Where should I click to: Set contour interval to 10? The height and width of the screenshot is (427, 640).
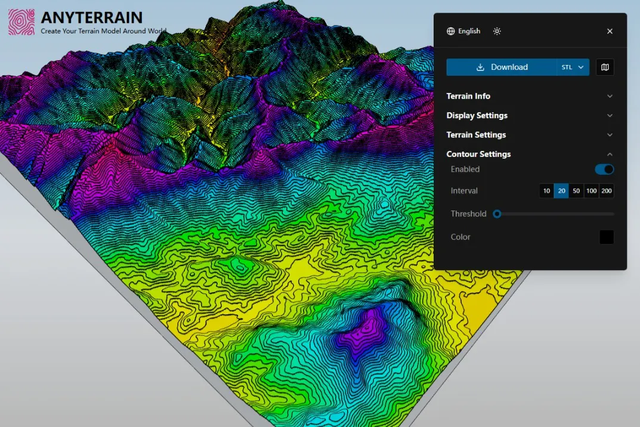click(546, 191)
